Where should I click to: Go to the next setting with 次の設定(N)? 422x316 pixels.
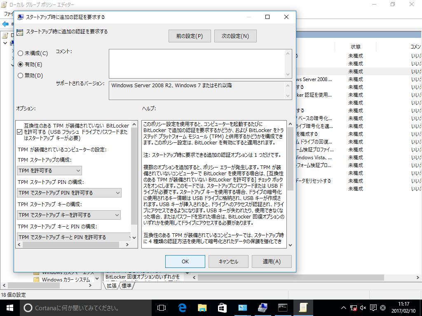pyautogui.click(x=235, y=36)
